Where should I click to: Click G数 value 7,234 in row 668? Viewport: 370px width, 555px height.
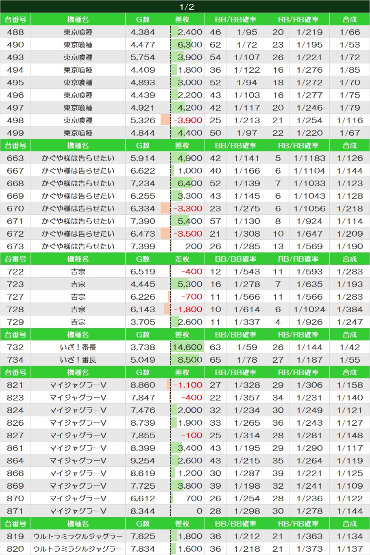[143, 183]
